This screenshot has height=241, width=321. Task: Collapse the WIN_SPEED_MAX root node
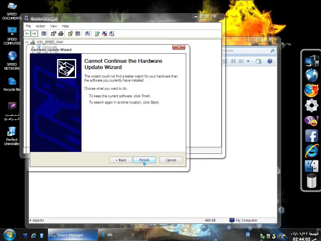[x=27, y=42]
